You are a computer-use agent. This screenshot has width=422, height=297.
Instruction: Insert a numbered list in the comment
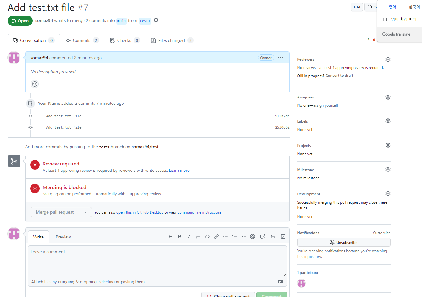pyautogui.click(x=235, y=237)
